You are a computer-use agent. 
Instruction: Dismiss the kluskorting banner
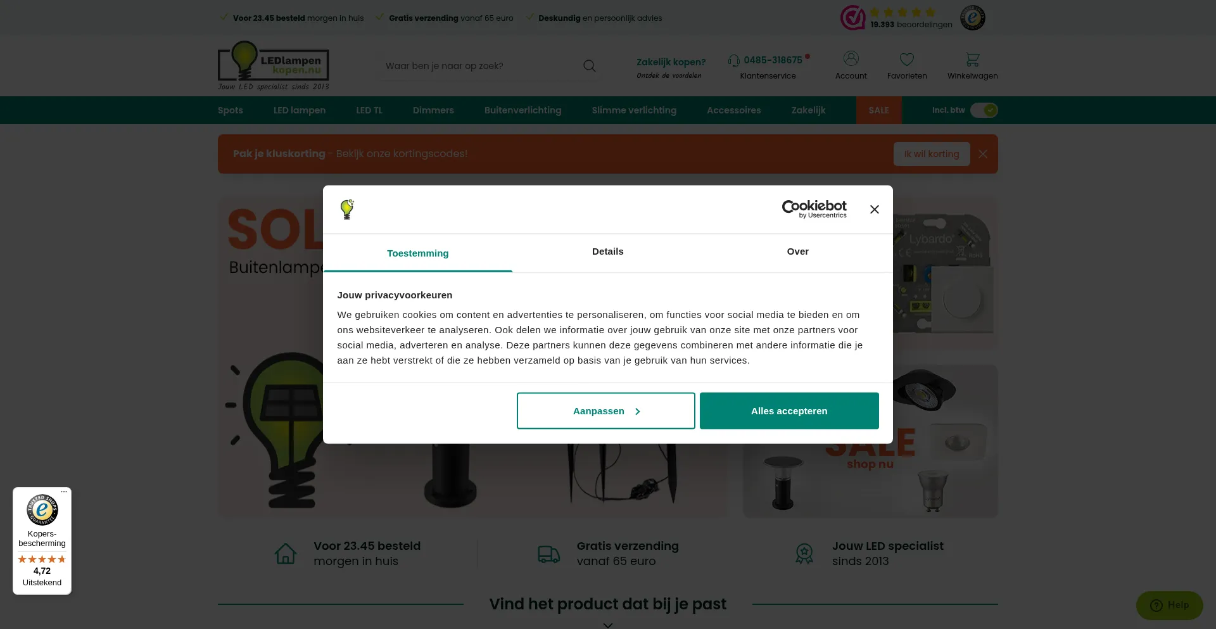click(982, 154)
